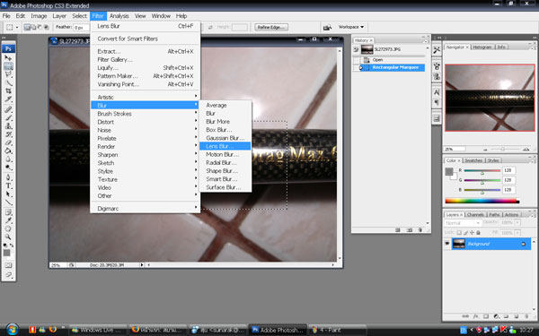Open Clone Source panel icon in dock
Screen dimensions: 539x336
click(437, 76)
